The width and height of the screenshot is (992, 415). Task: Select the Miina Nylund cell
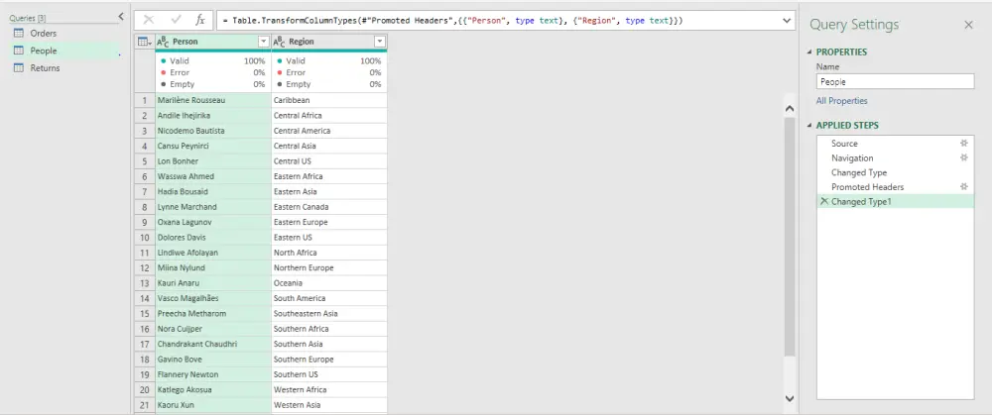pyautogui.click(x=213, y=267)
